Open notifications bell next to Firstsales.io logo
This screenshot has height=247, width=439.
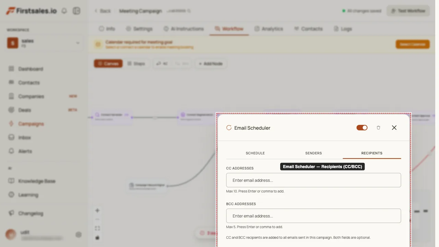point(64,11)
